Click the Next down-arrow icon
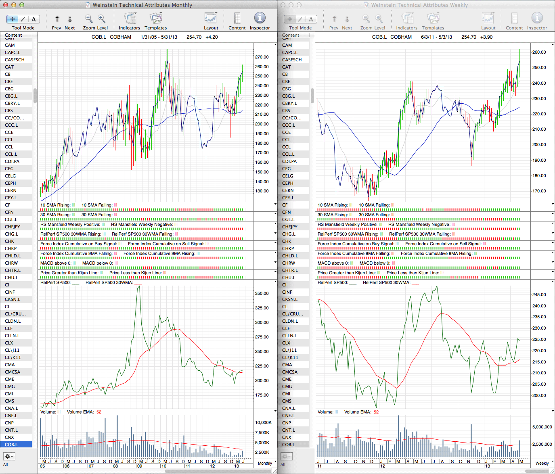The width and height of the screenshot is (555, 474). click(x=70, y=19)
